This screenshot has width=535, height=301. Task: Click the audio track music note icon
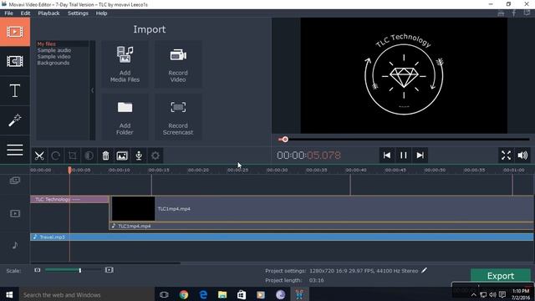tap(15, 245)
